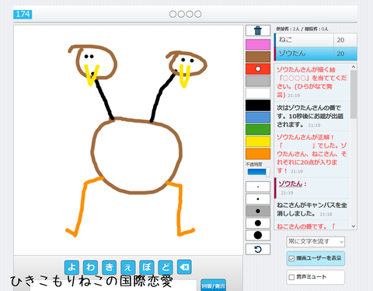Image resolution: width=373 pixels, height=291 pixels.
Task: Select the white color swatch
Action: [x=258, y=93]
